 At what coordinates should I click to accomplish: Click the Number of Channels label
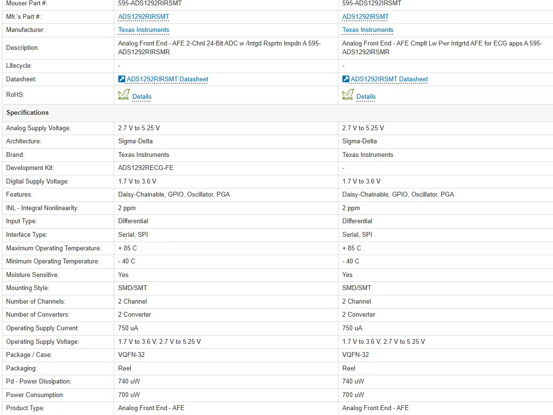pyautogui.click(x=36, y=302)
